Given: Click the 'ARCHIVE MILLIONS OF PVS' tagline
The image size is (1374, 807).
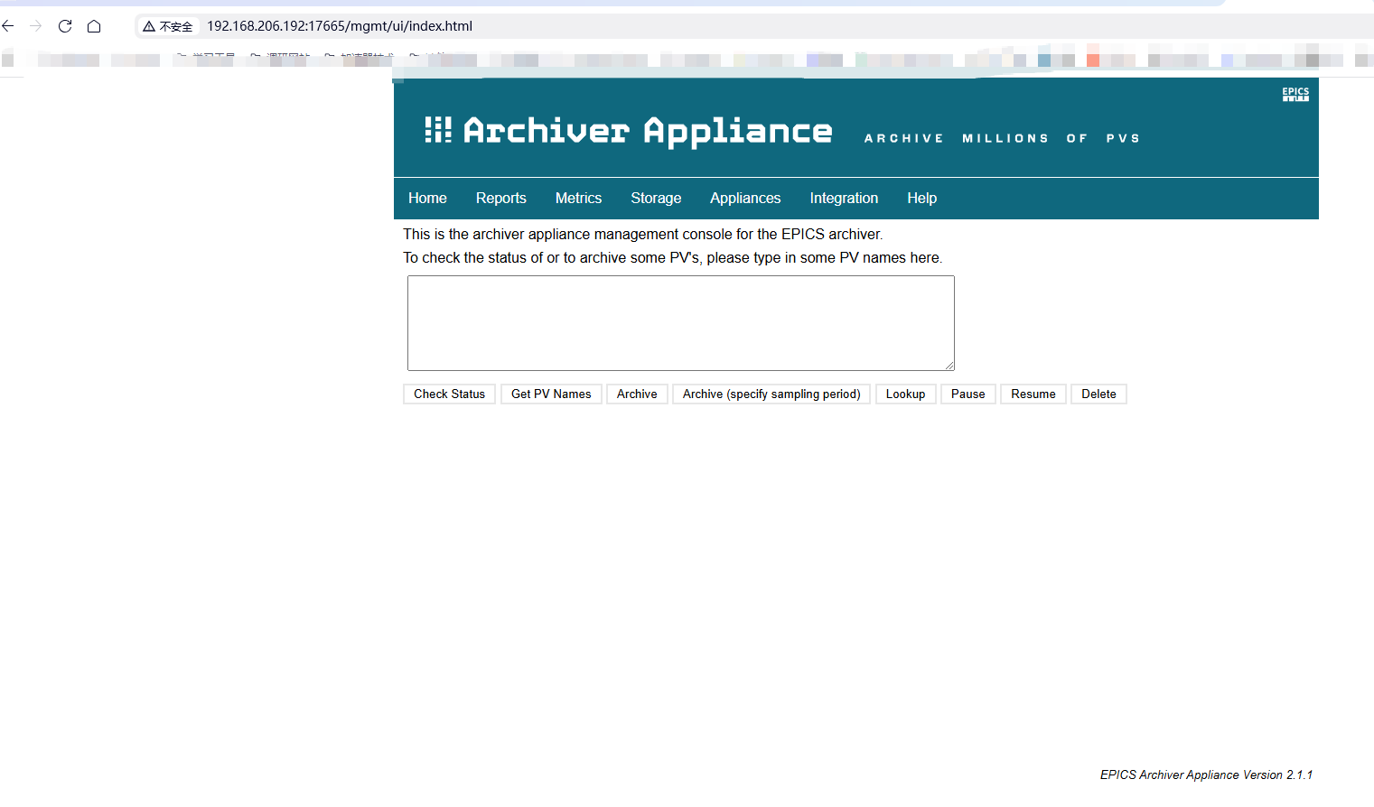Looking at the screenshot, I should [1002, 138].
